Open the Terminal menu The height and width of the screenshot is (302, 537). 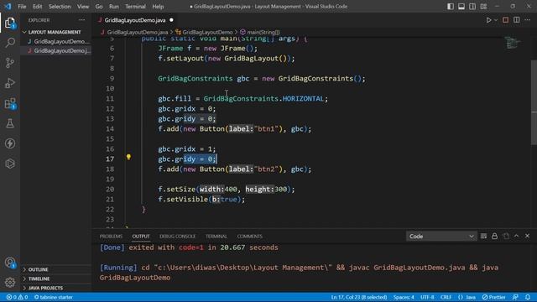tap(135, 7)
